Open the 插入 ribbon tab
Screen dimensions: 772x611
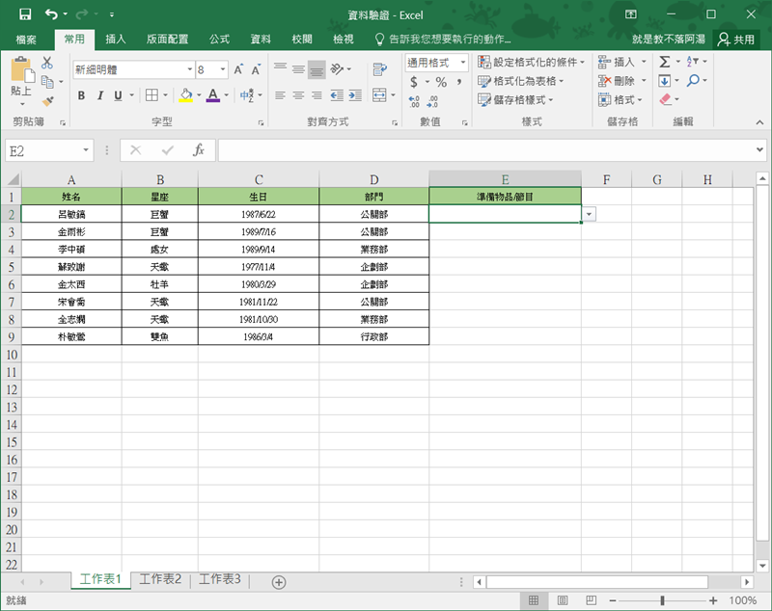tap(116, 40)
